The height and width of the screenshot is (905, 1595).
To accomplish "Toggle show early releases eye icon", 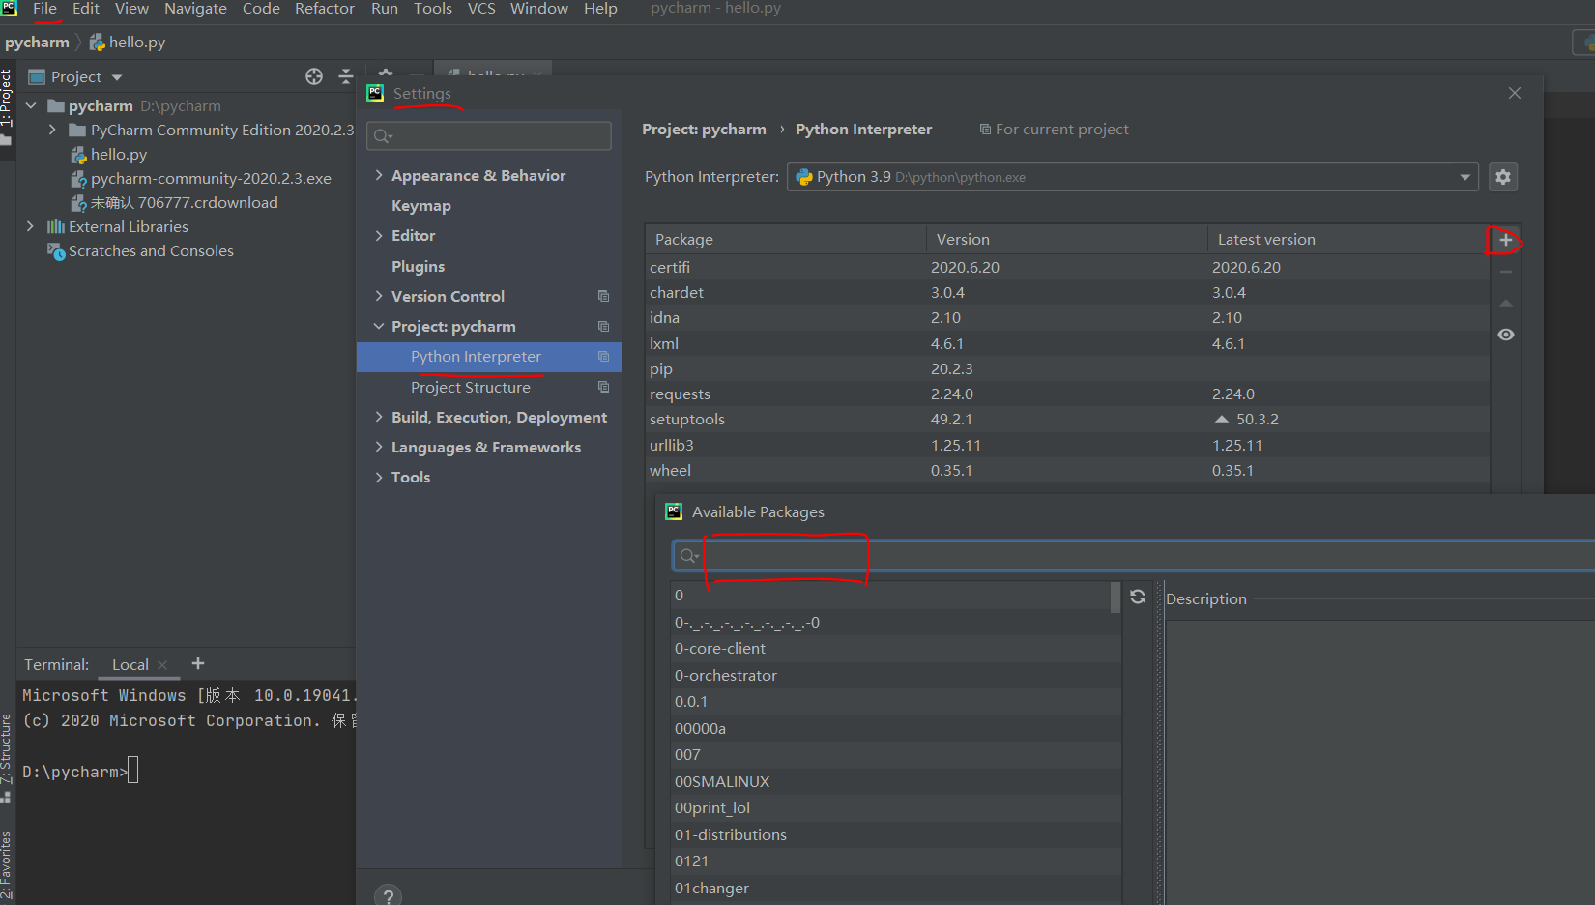I will (1506, 335).
